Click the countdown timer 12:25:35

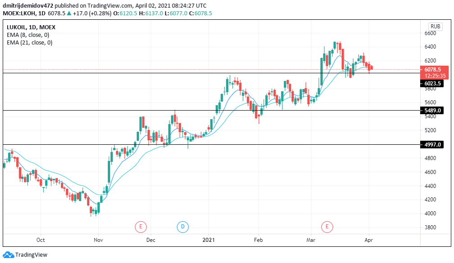pos(435,76)
